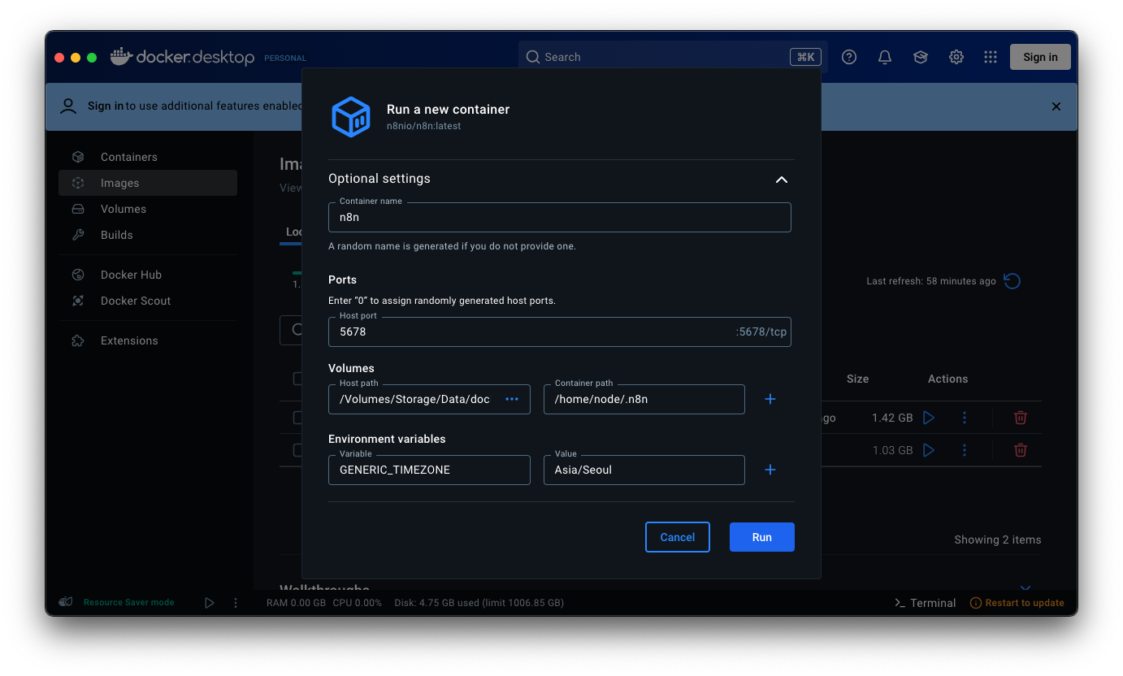The width and height of the screenshot is (1123, 676).
Task: Click the Docker Hub sidebar icon
Action: 78,275
